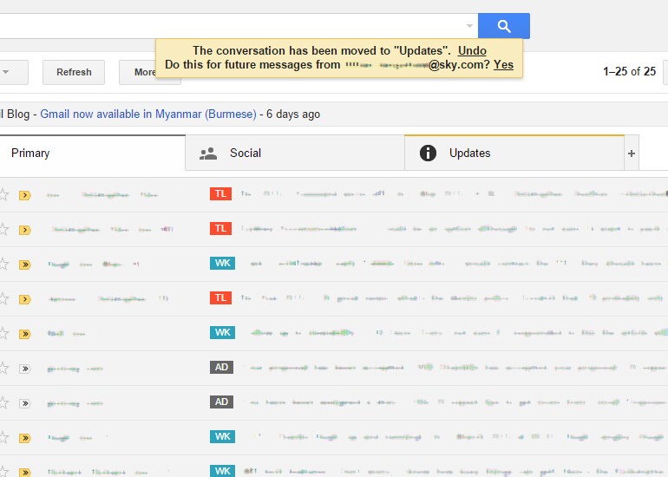
Task: Toggle importance marker in topmost email row
Action: tap(24, 195)
